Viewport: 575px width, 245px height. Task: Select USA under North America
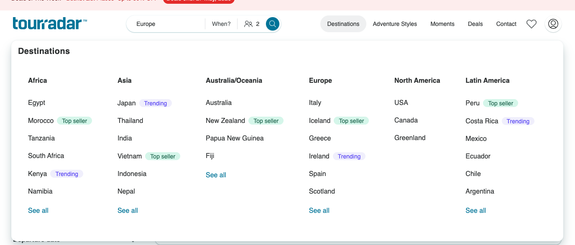pyautogui.click(x=401, y=102)
